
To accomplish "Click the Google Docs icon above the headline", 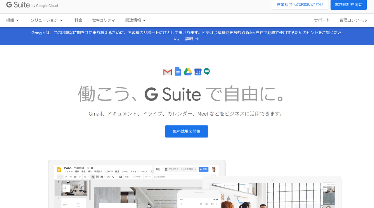I will click(x=178, y=72).
